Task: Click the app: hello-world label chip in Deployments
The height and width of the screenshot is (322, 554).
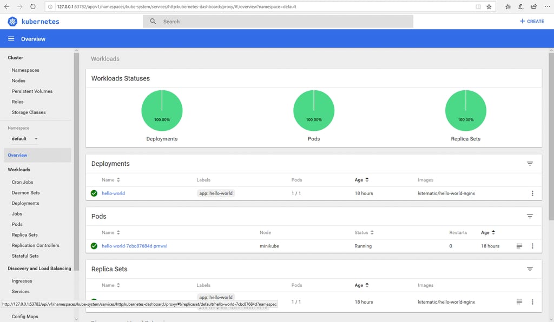Action: tap(215, 193)
